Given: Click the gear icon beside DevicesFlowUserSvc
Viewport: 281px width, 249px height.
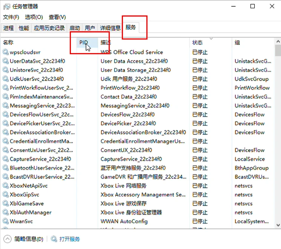Looking at the screenshot, I should (x=5, y=115).
